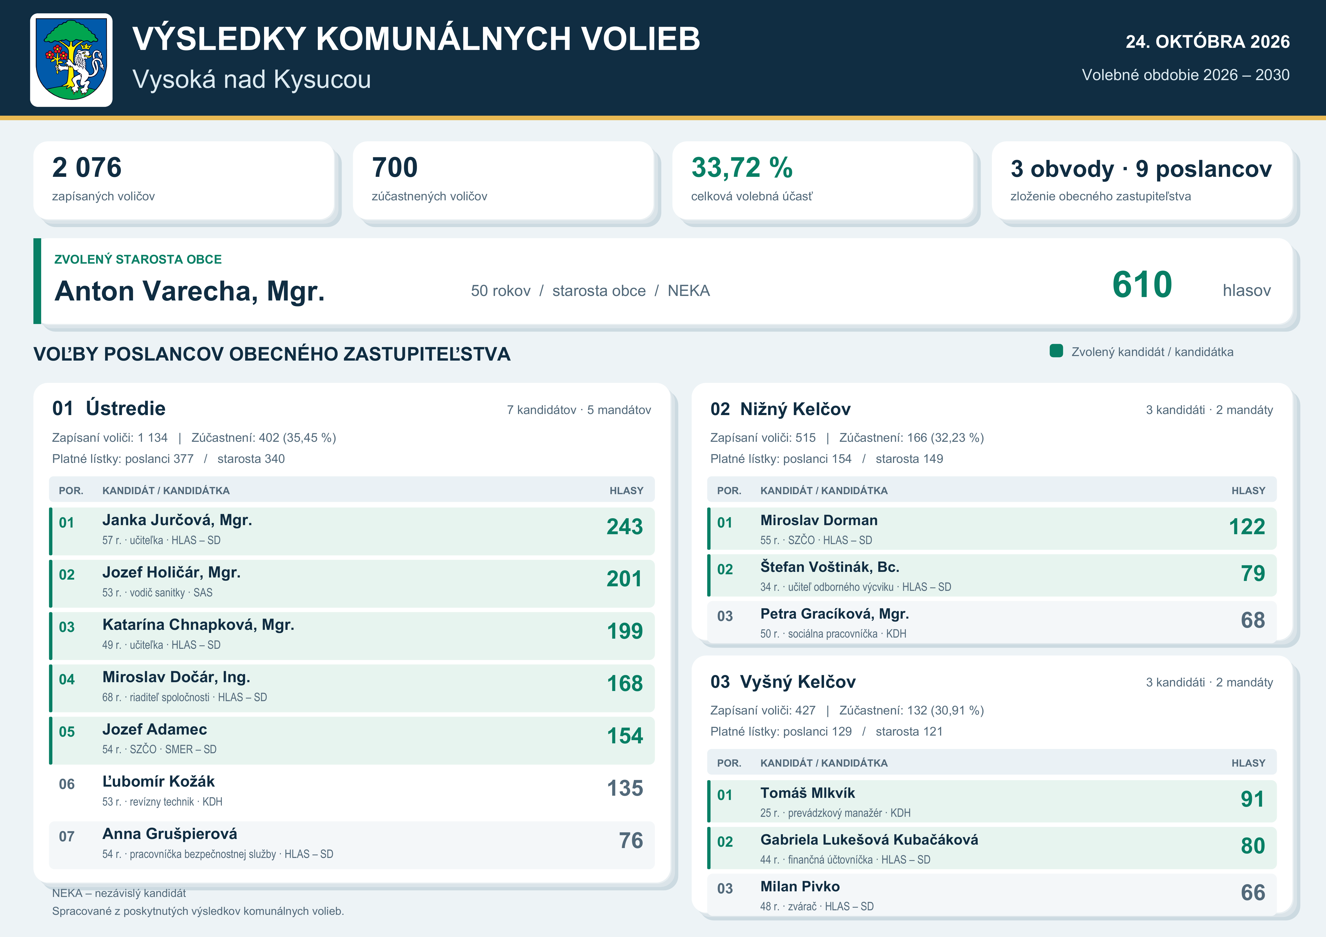
Task: Click the district heading '03 Vyšný Kelčov'
Action: tap(783, 682)
